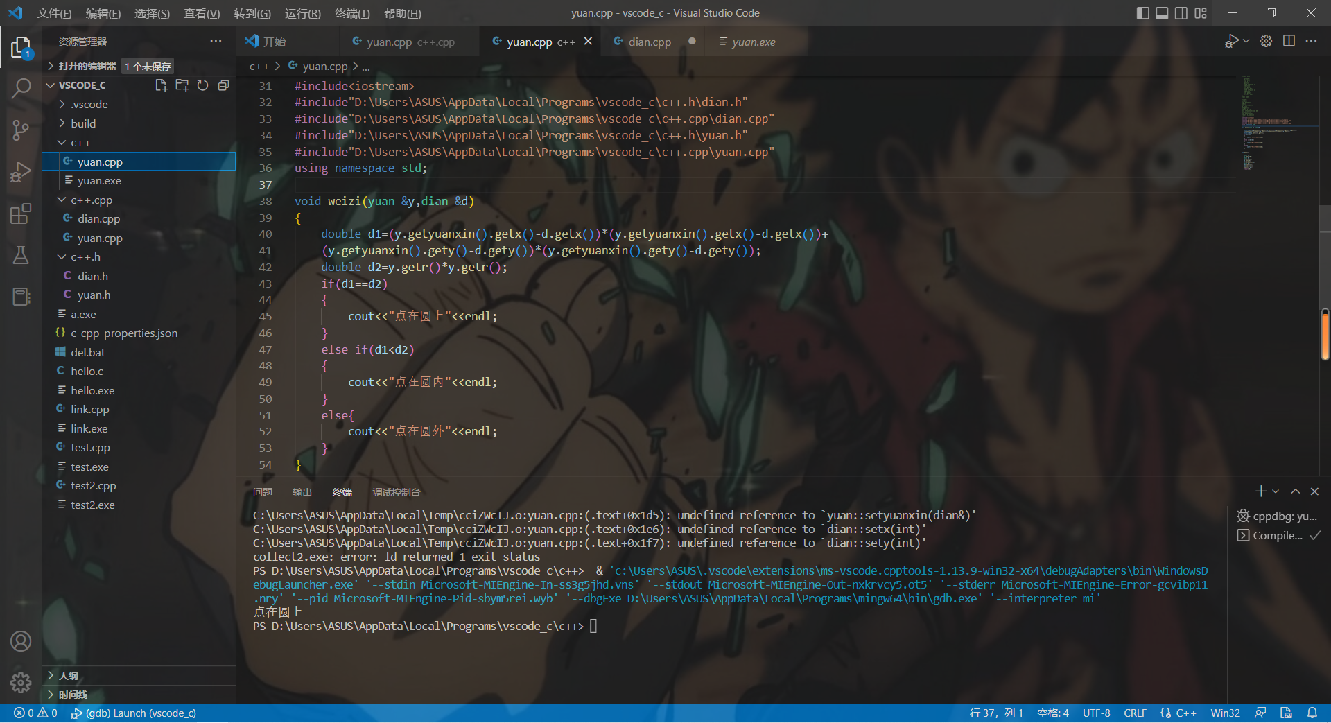The image size is (1331, 723).
Task: Click the feedback icon in status bar
Action: [1260, 713]
